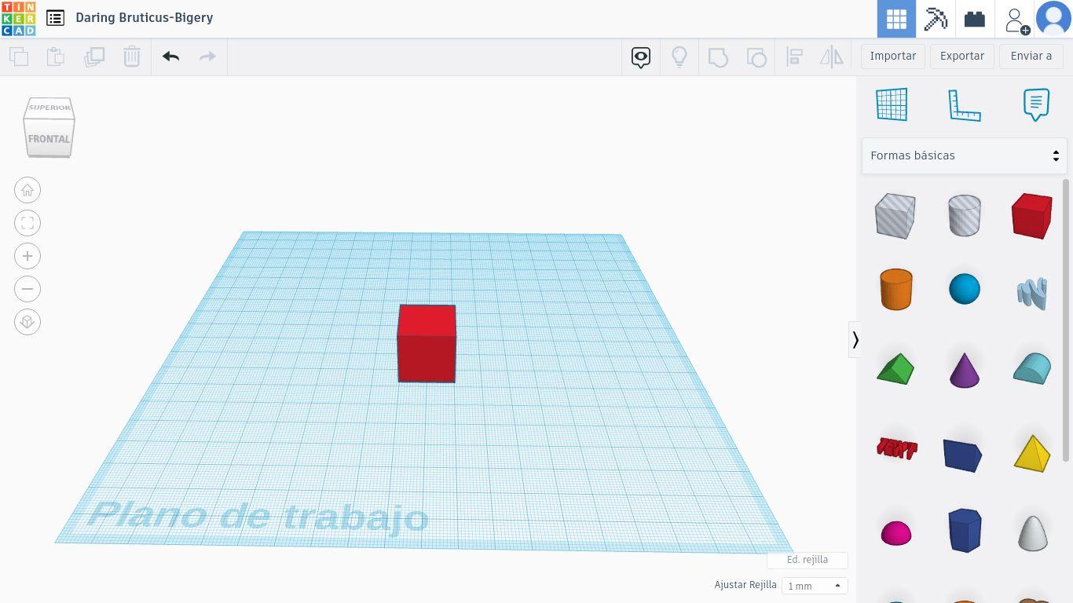This screenshot has height=603, width=1073.
Task: Open the designs list icon
Action: [x=55, y=18]
